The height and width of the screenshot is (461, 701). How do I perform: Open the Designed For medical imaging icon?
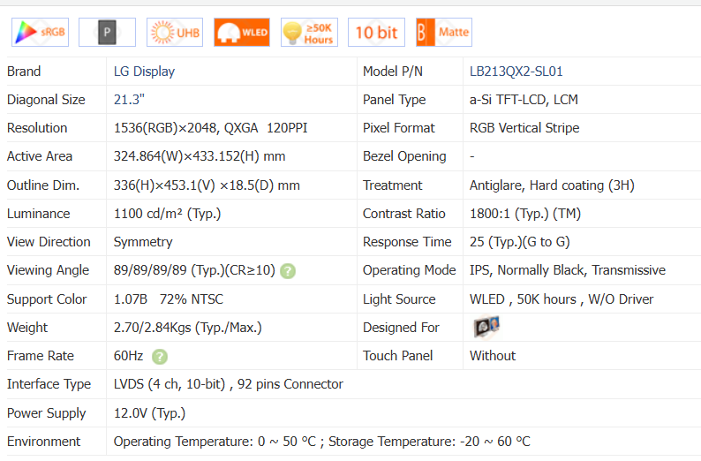(x=486, y=327)
